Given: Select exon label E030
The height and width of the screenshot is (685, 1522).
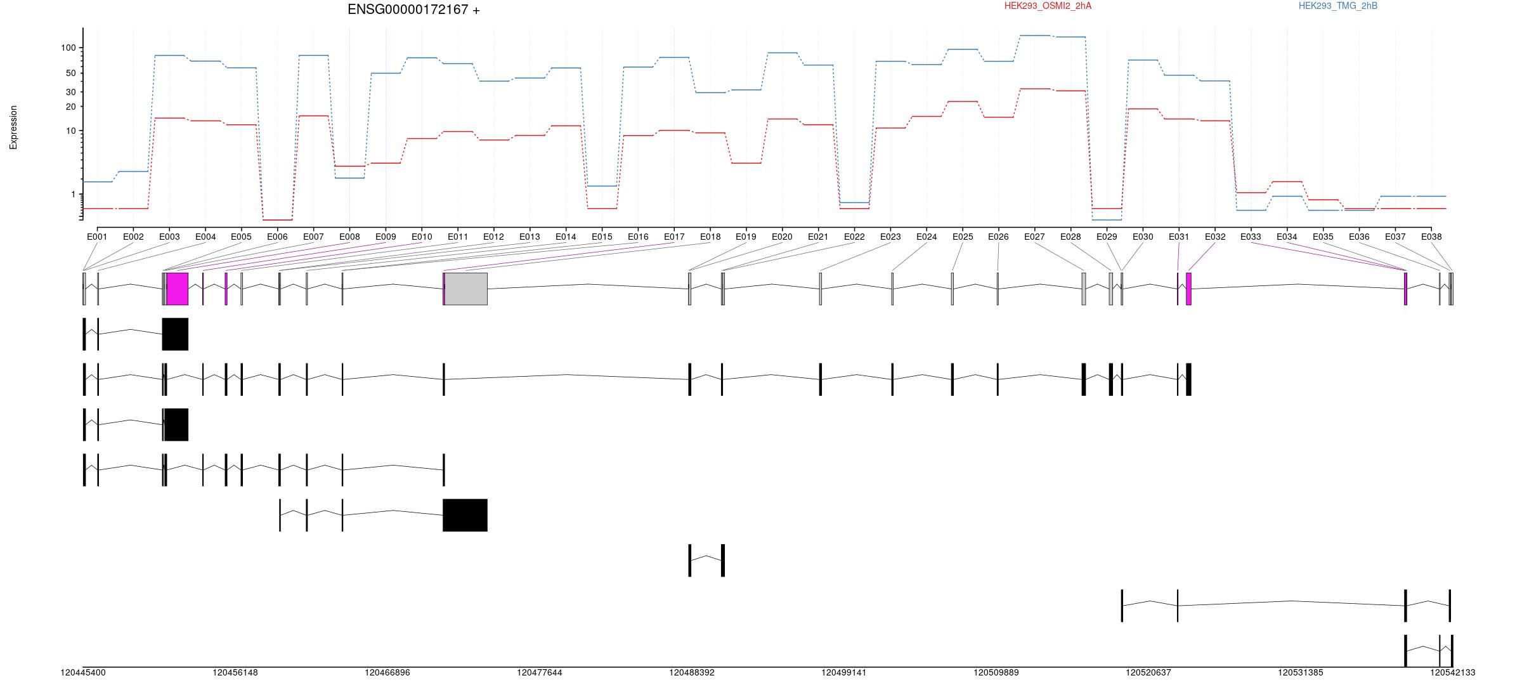Looking at the screenshot, I should pos(1143,237).
